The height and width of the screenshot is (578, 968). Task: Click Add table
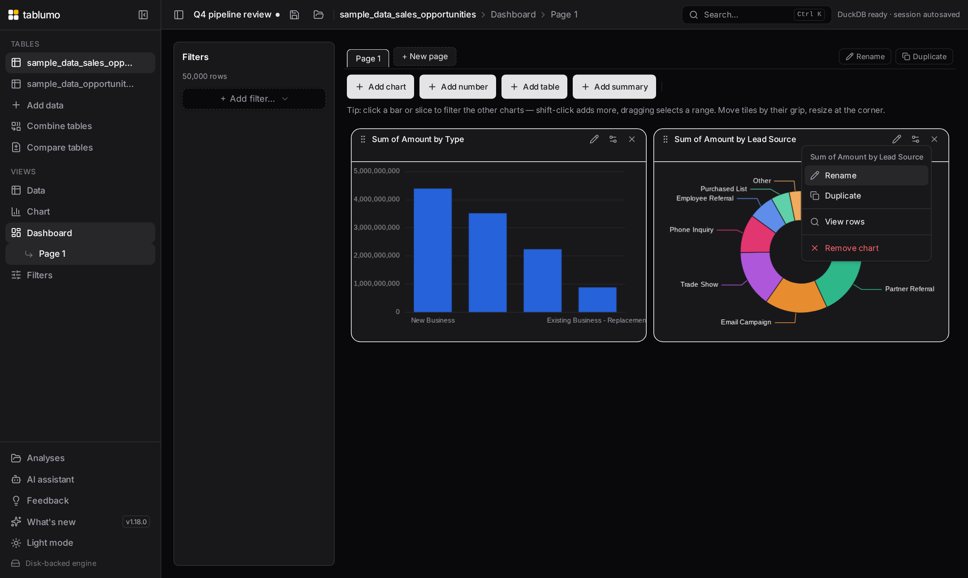pos(534,86)
